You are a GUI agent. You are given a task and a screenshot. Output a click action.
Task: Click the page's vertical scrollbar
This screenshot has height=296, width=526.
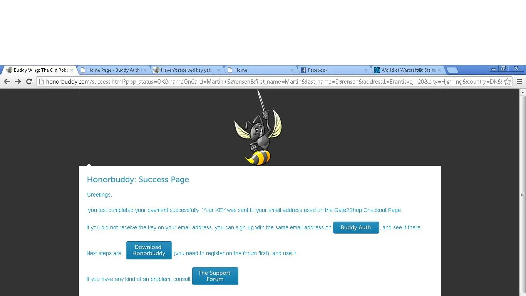click(x=523, y=195)
